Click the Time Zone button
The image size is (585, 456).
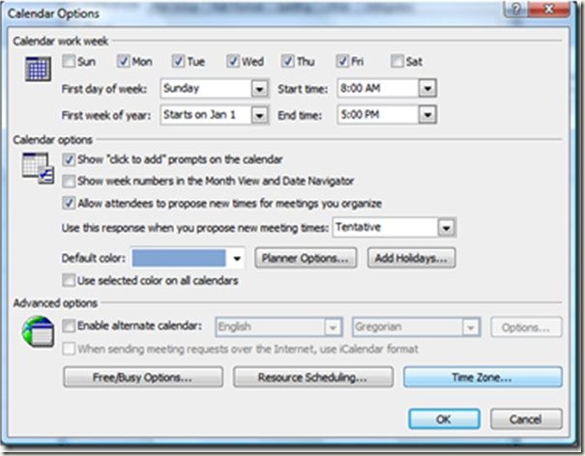tap(483, 378)
